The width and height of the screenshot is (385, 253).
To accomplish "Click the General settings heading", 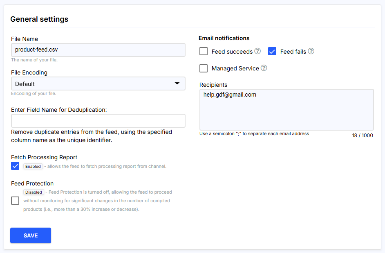I will click(x=39, y=19).
